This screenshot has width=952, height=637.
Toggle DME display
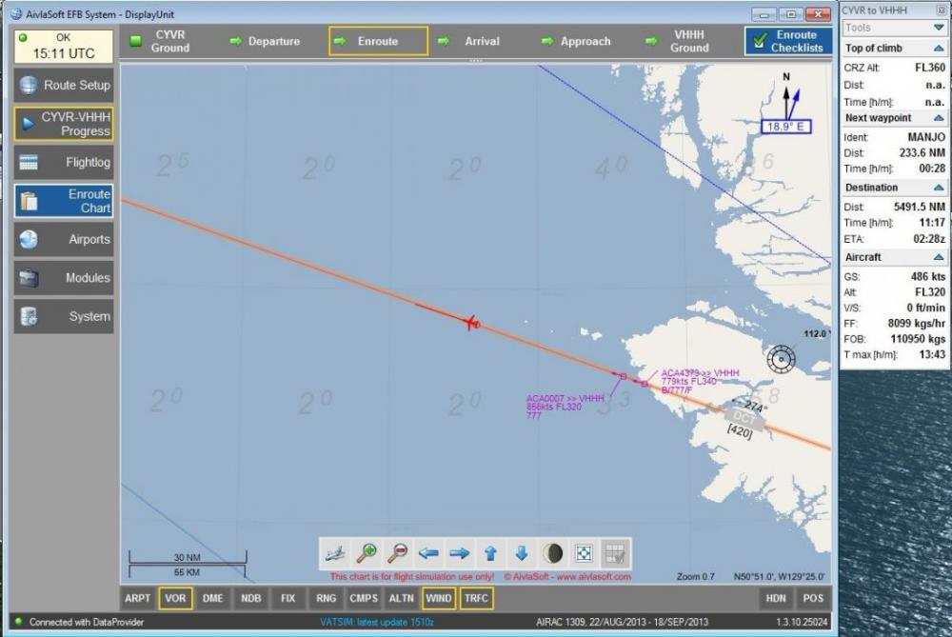[x=213, y=598]
